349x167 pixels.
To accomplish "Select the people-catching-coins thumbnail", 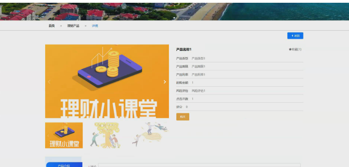I will tap(150, 135).
